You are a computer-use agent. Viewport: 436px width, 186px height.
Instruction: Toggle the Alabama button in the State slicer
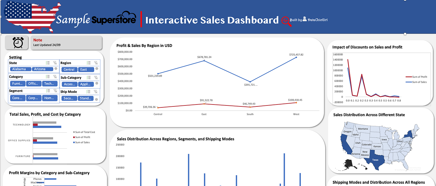coord(20,69)
